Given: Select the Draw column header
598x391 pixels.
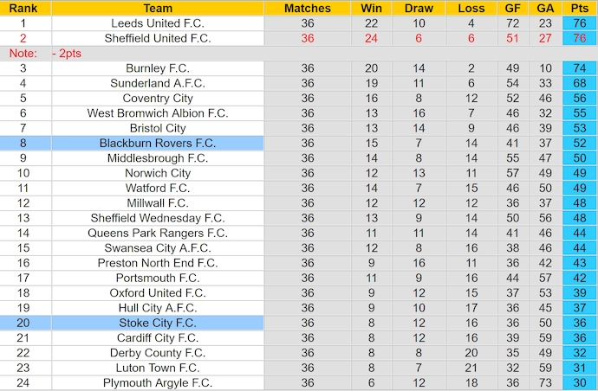Looking at the screenshot, I should coord(419,8).
